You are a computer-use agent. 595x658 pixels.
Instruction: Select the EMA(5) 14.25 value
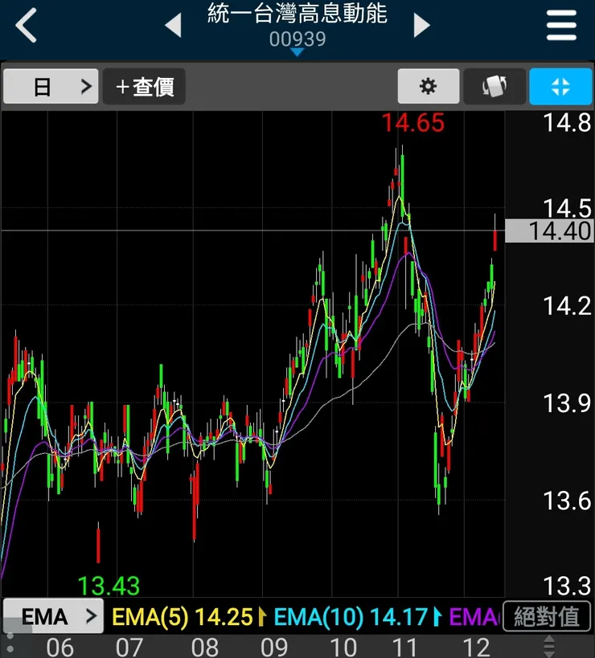tap(183, 617)
